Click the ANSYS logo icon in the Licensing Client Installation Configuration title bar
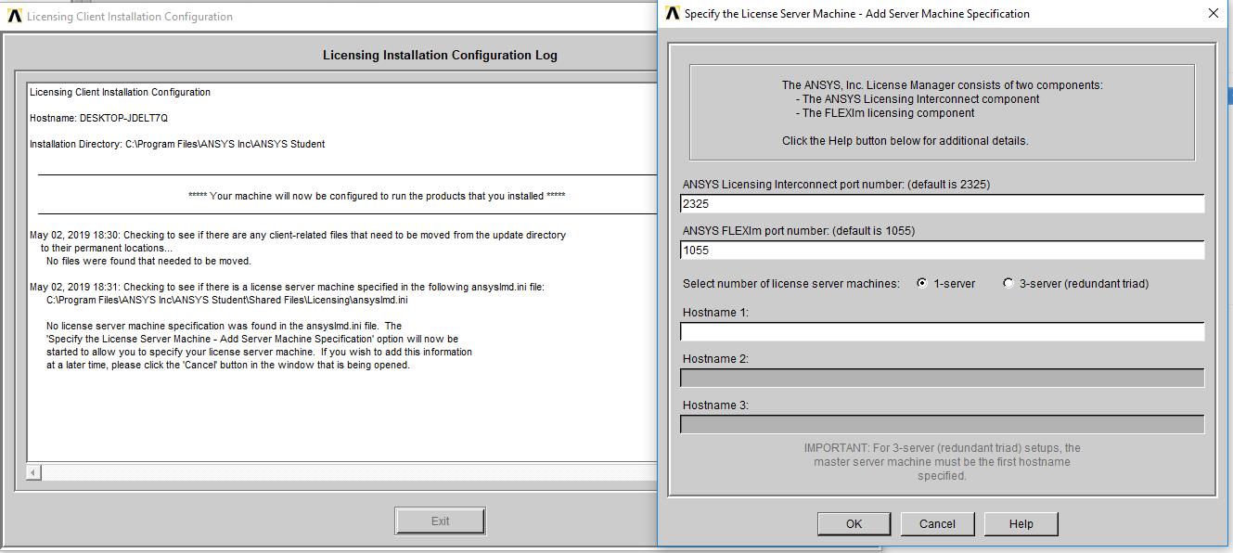Image resolution: width=1233 pixels, height=553 pixels. click(14, 17)
